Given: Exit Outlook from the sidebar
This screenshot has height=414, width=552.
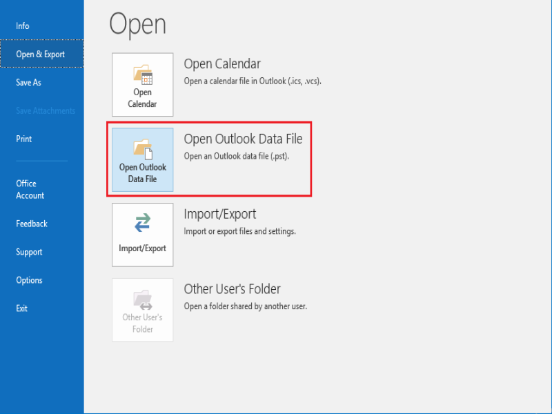Looking at the screenshot, I should coord(22,308).
